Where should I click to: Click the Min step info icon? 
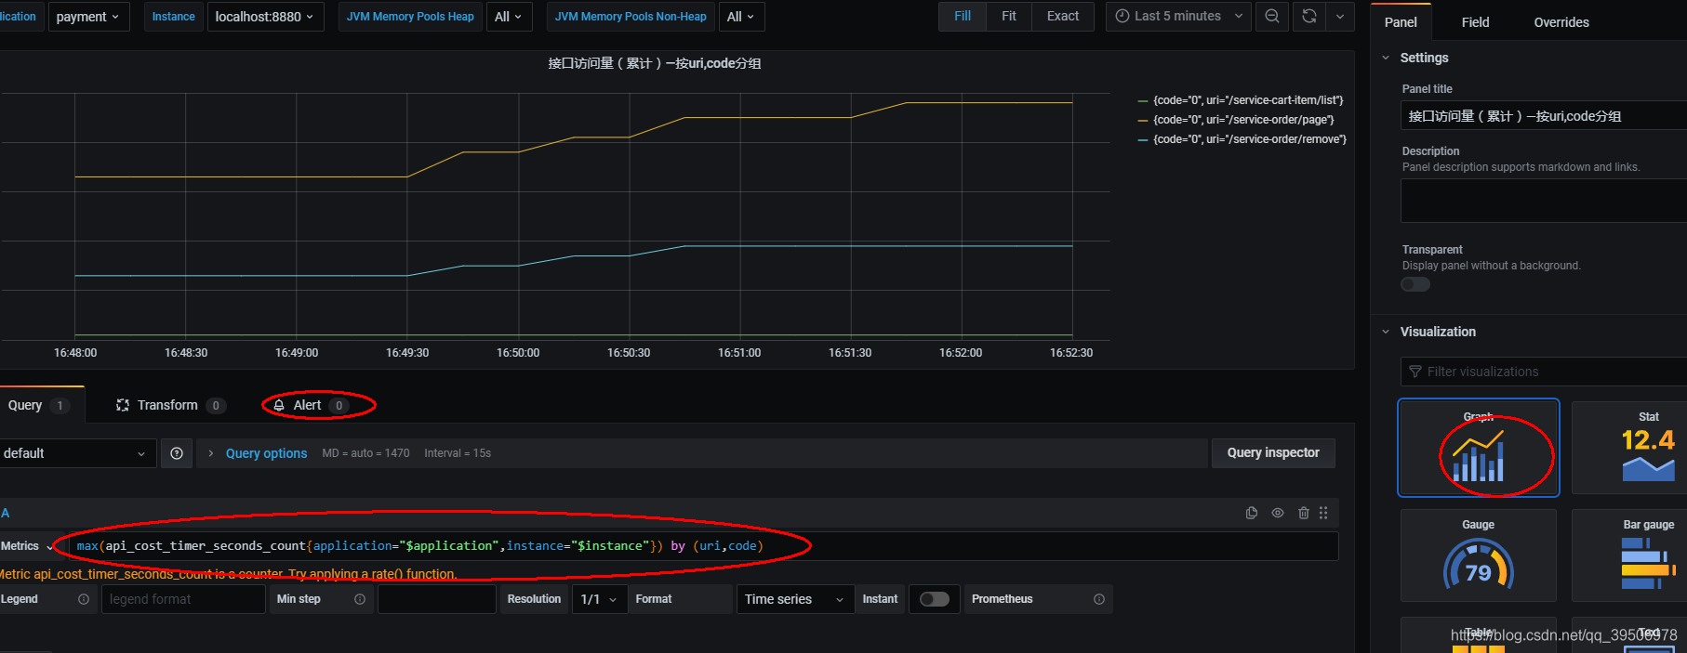360,599
